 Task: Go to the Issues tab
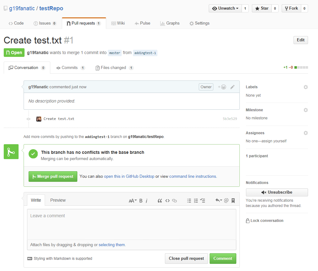click(x=45, y=23)
